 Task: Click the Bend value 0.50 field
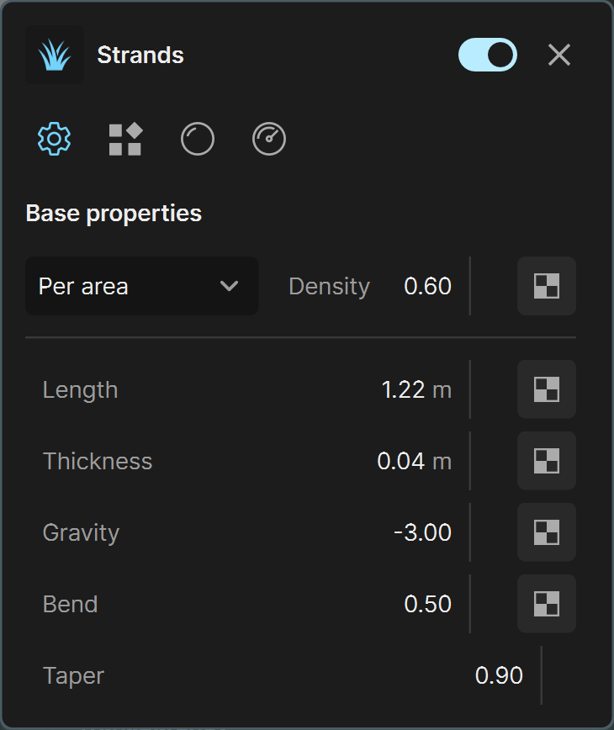428,605
